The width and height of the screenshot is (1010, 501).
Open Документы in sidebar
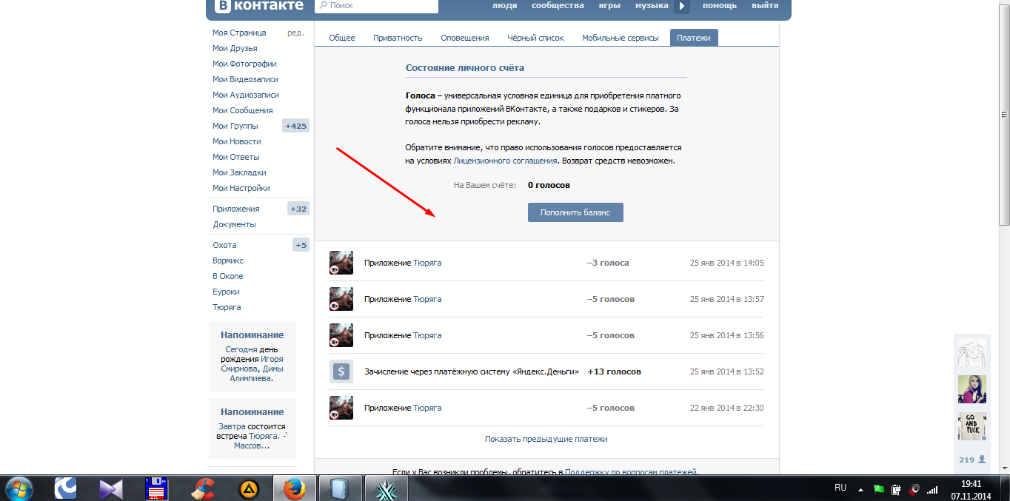click(x=235, y=224)
